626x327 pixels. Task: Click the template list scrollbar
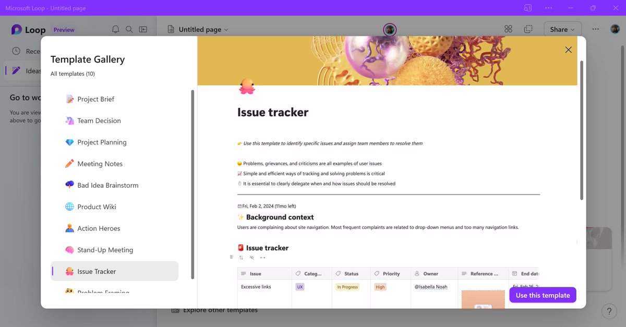coord(192,184)
